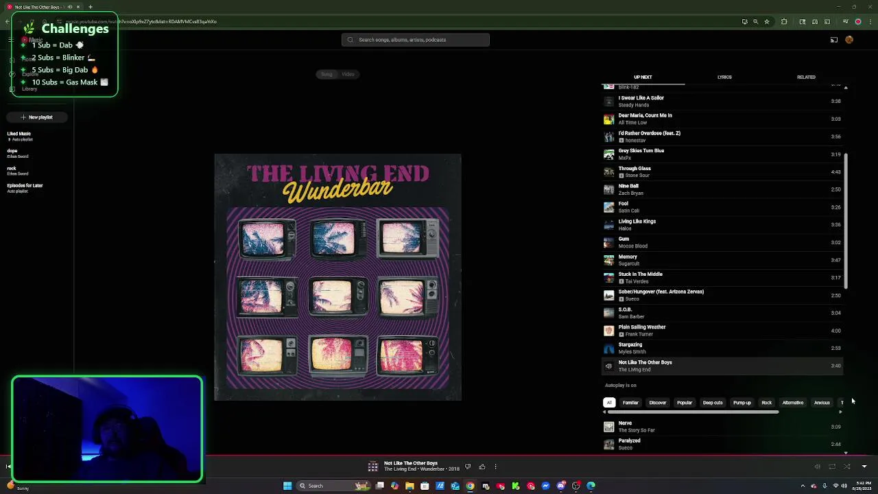Open Episodes for Later playlist
This screenshot has width=878, height=494.
coord(25,187)
